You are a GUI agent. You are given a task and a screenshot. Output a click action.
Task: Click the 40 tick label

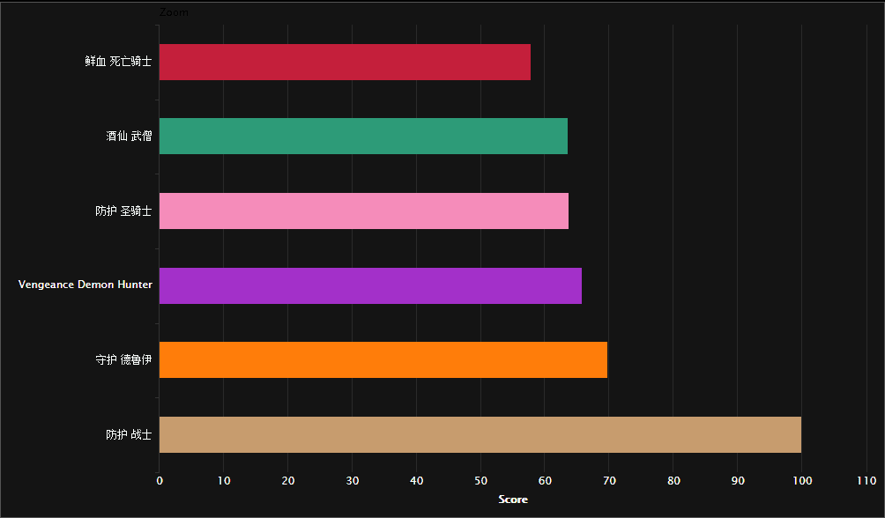417,481
